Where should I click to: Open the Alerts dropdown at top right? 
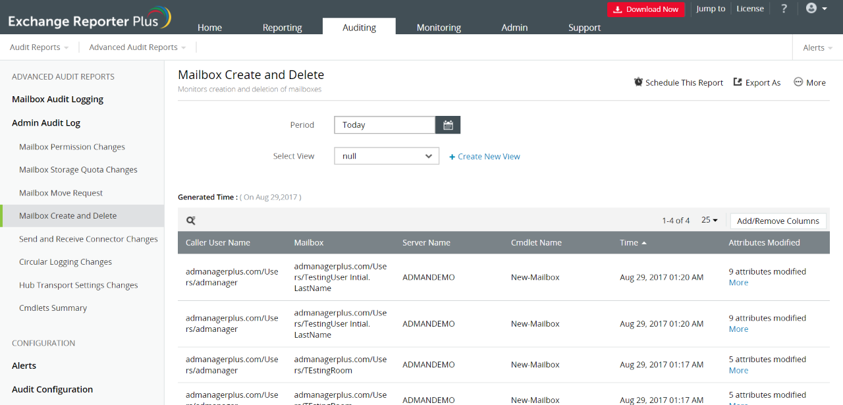817,47
